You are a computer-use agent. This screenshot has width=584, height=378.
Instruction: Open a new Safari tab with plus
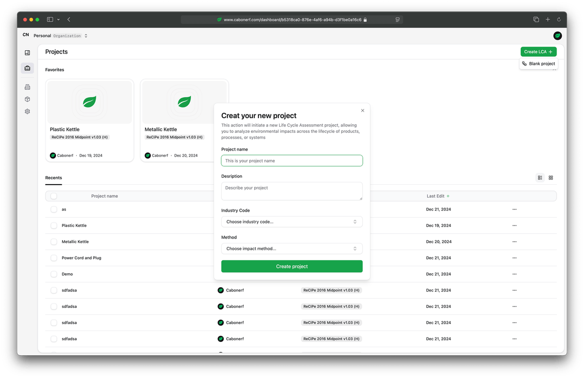click(548, 19)
